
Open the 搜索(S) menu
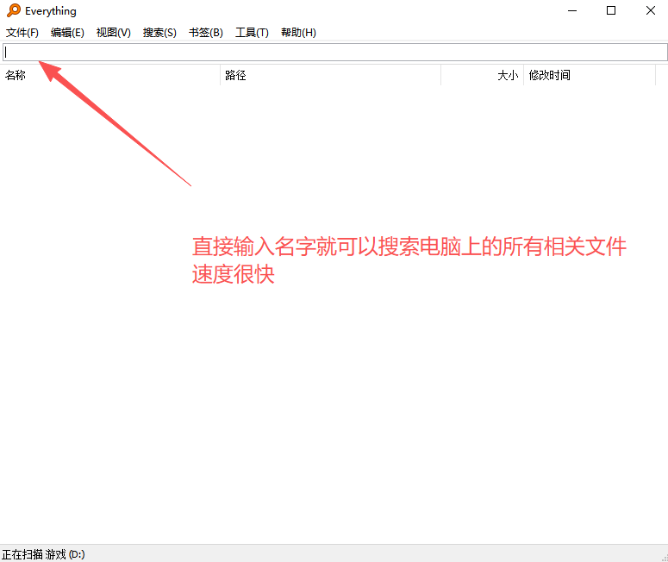pyautogui.click(x=159, y=33)
